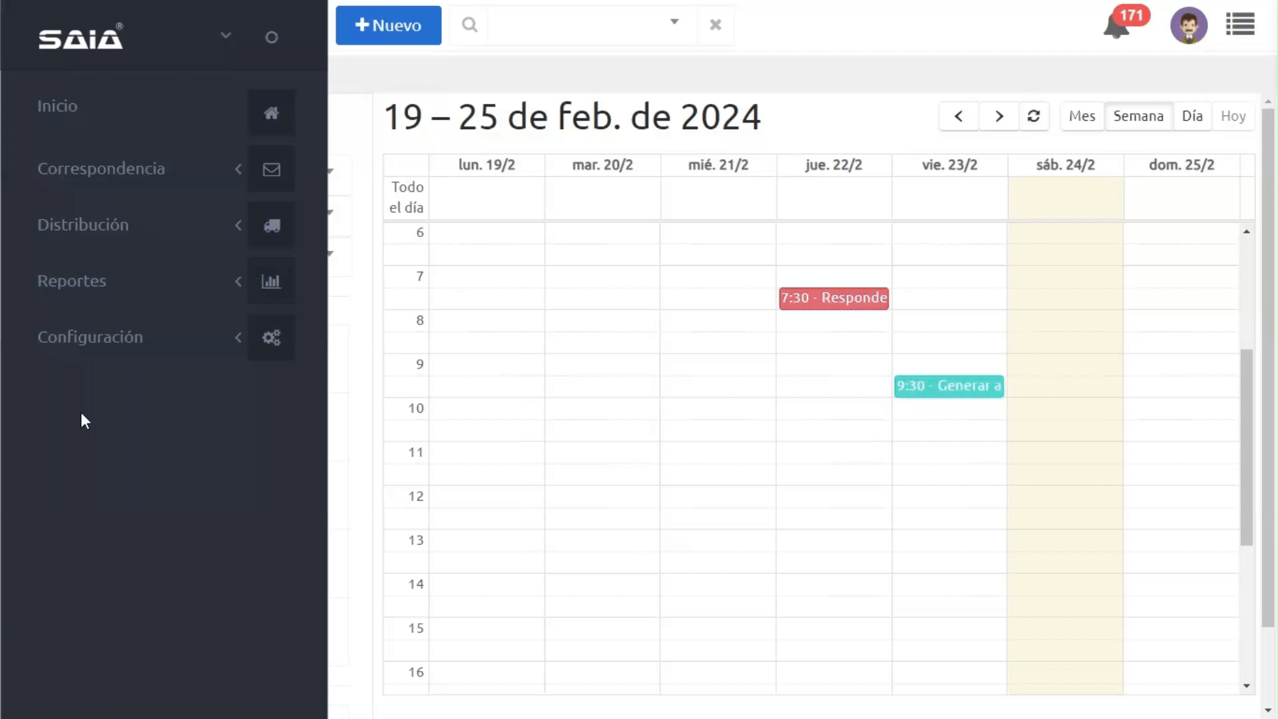
Task: Toggle sidebar pin circle next to SAIA
Action: click(271, 37)
